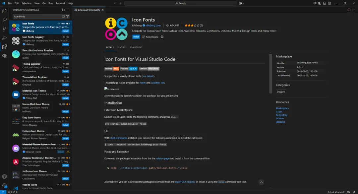358x194 pixels.
Task: Open the Copilot dropdown next to search bar
Action: (x=241, y=3)
